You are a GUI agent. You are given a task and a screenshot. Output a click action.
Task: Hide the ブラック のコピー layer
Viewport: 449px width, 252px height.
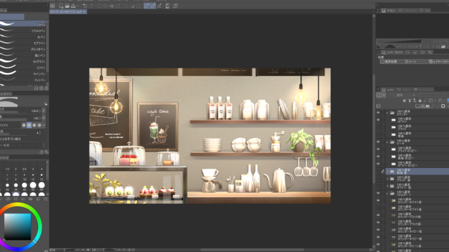378,149
